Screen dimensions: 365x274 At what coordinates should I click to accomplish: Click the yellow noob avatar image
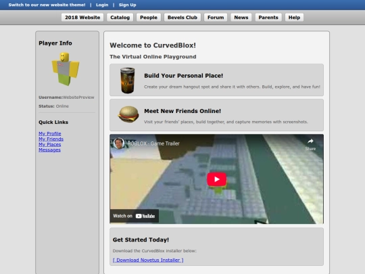coord(66,69)
